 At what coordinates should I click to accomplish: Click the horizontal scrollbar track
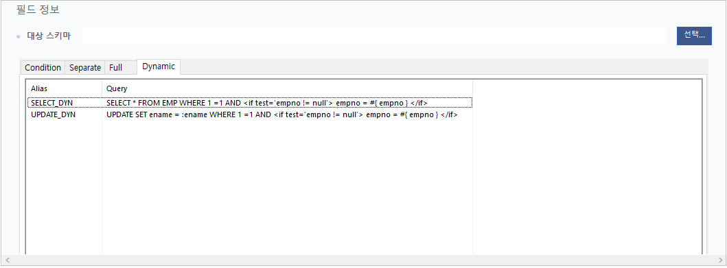point(364,260)
